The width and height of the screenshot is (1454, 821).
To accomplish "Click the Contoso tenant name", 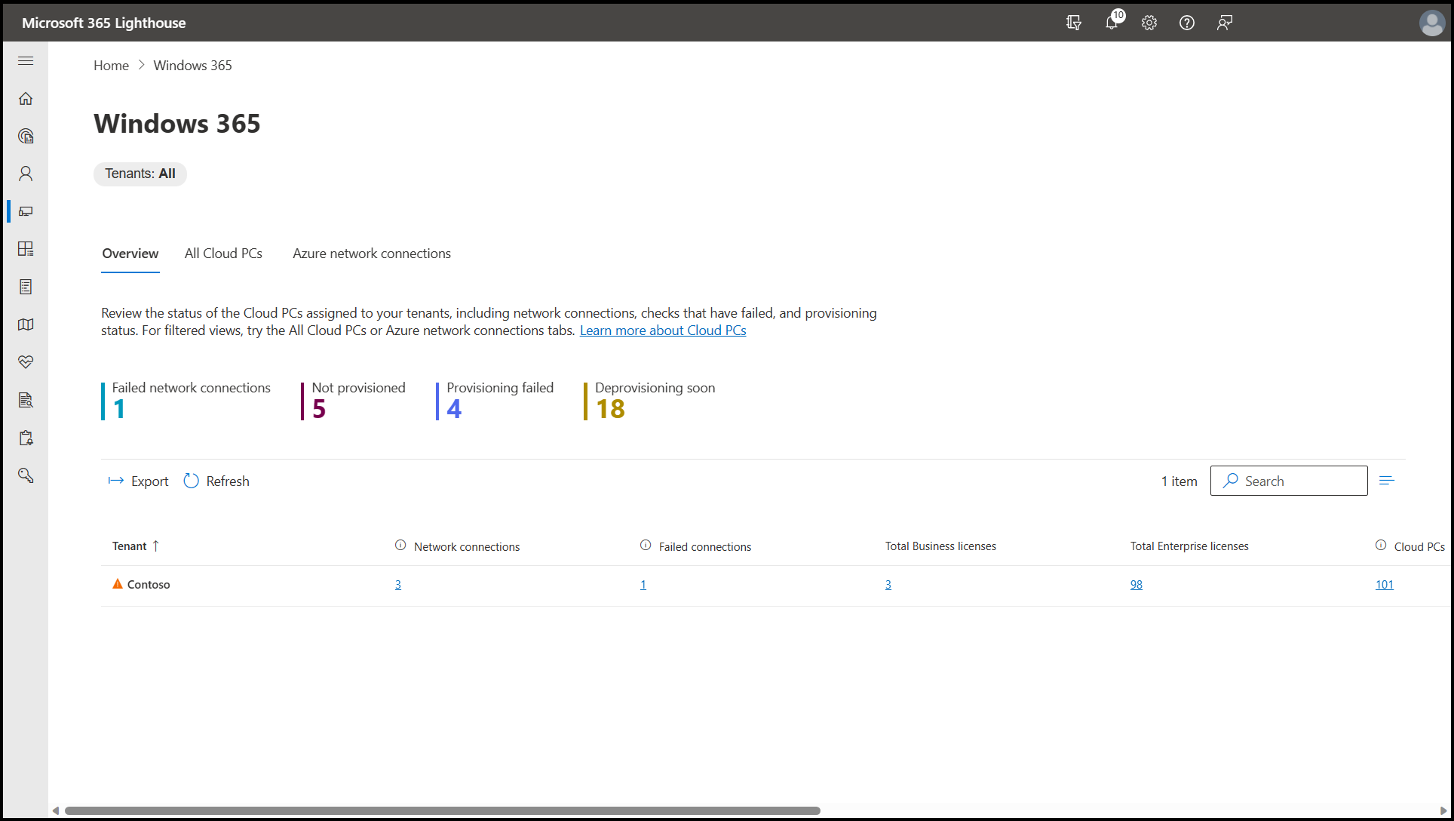I will pos(149,585).
